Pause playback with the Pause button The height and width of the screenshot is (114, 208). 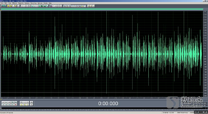tap(9, 102)
